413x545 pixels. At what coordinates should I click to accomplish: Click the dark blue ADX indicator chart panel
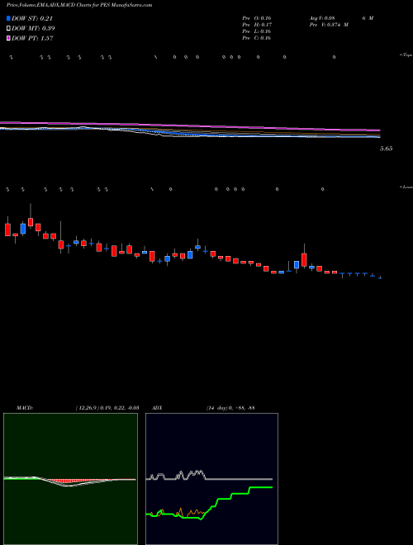(211, 479)
